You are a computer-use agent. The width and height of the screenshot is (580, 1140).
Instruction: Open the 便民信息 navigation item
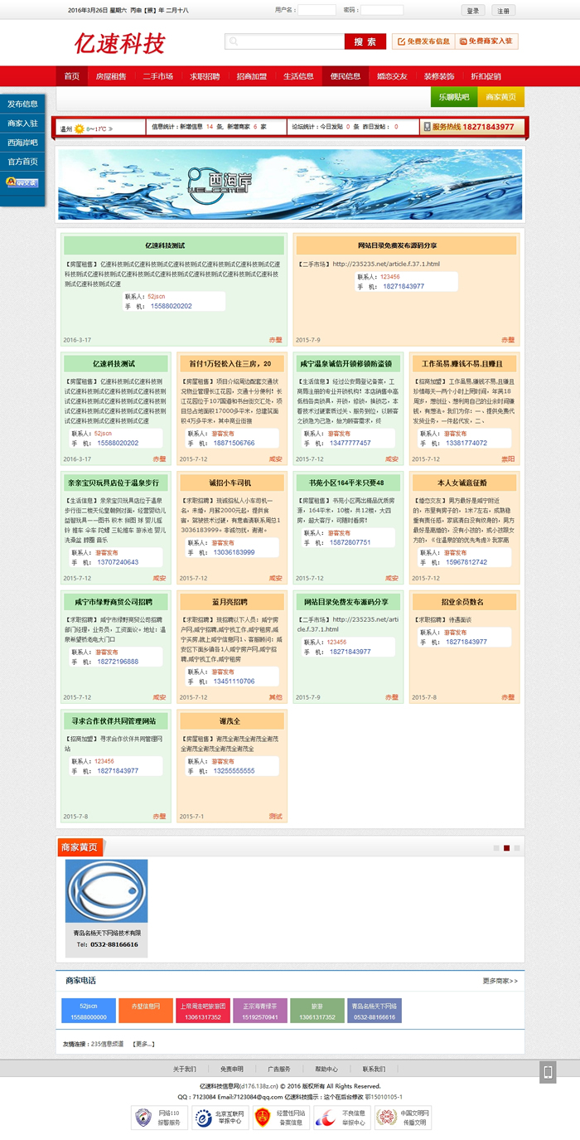pyautogui.click(x=346, y=76)
